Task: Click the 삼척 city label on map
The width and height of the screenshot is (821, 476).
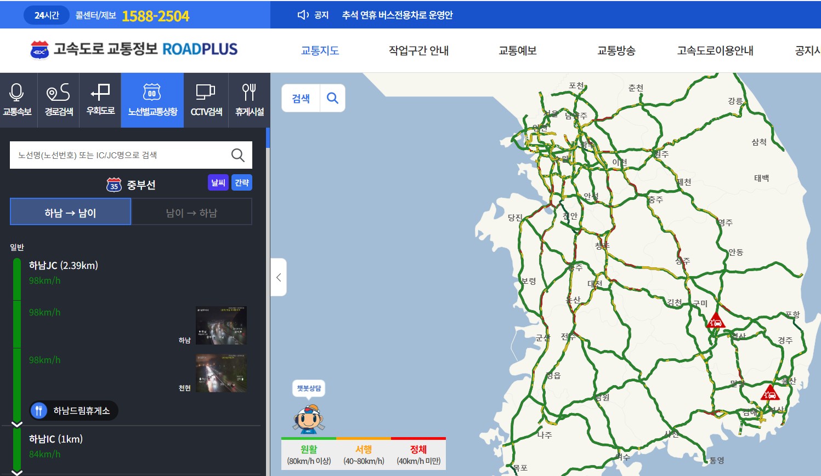Action: click(x=759, y=142)
